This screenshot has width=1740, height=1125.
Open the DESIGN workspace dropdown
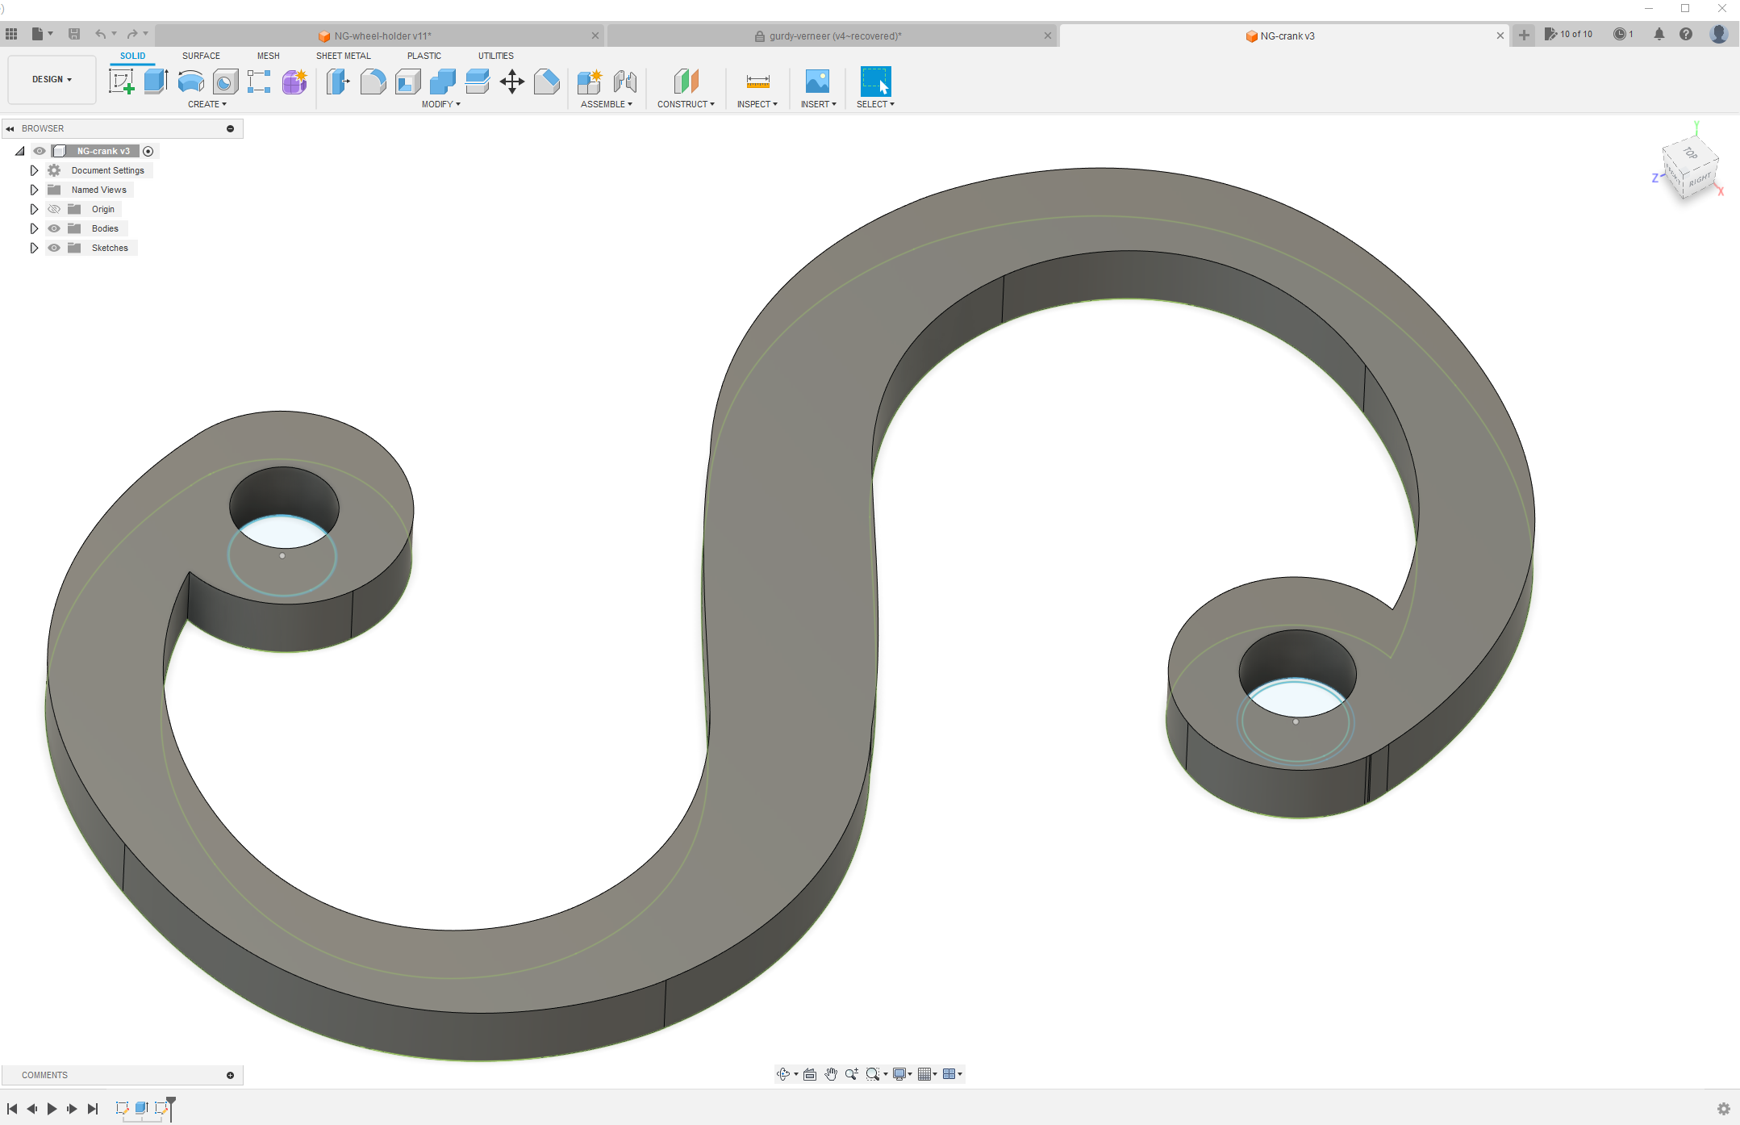pyautogui.click(x=52, y=79)
